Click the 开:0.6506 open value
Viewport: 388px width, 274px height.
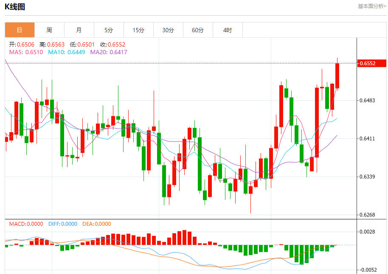22,44
